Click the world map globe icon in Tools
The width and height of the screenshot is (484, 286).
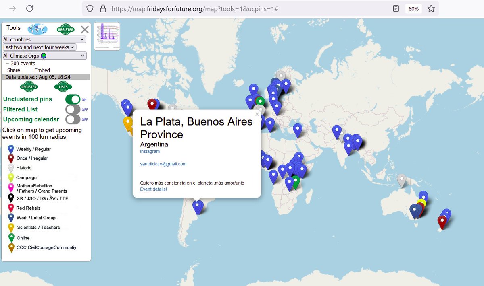point(38,29)
